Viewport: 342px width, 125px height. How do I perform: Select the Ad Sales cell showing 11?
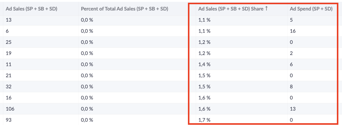point(40,64)
